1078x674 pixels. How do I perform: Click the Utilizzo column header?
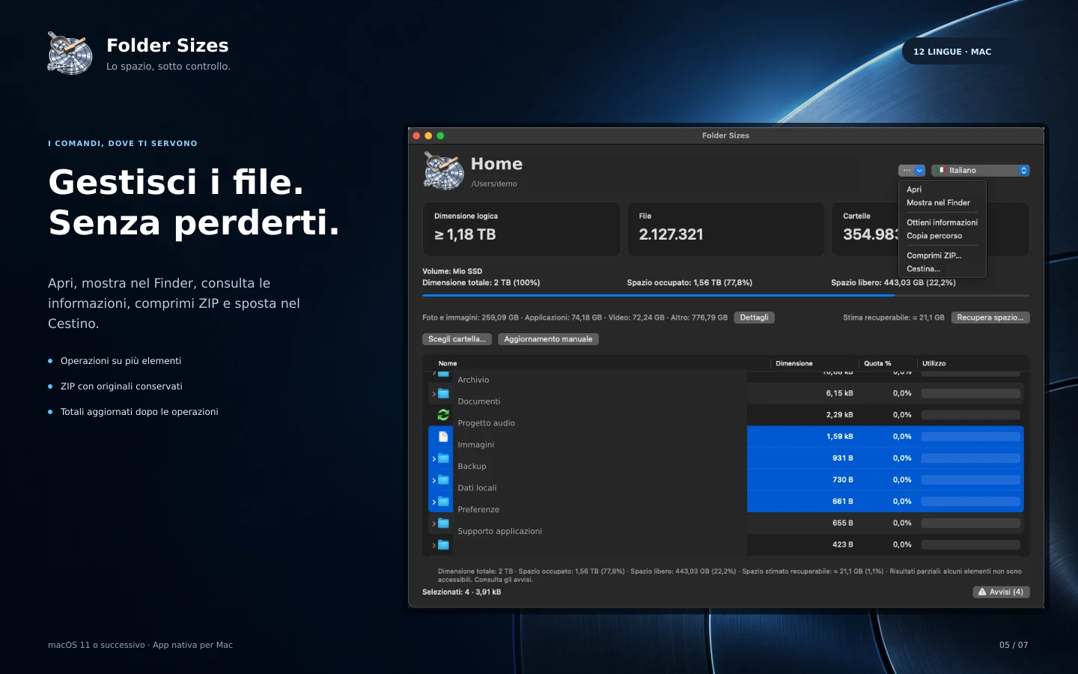tap(934, 363)
